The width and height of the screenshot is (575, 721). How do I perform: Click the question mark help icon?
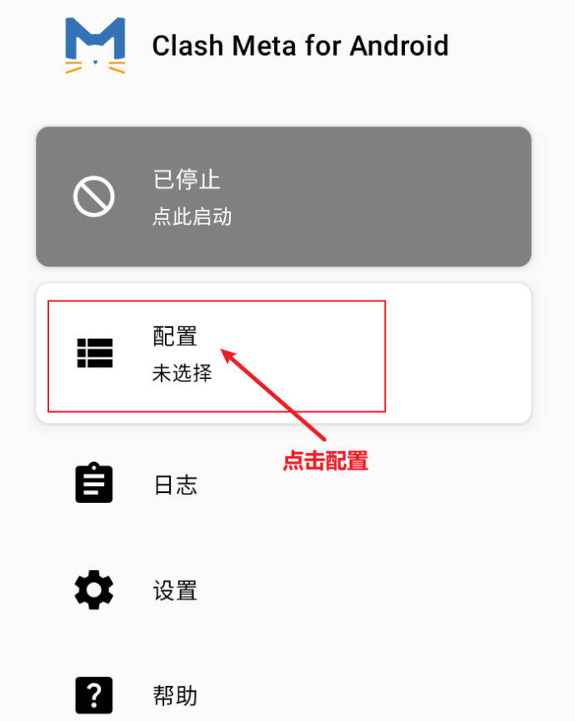(94, 695)
